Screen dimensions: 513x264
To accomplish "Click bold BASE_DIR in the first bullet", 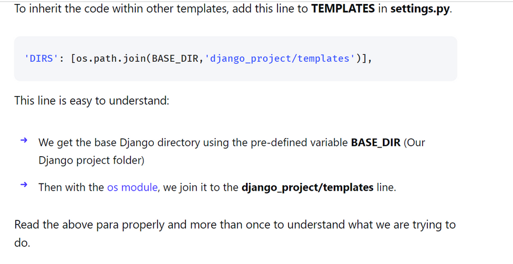I will (375, 143).
